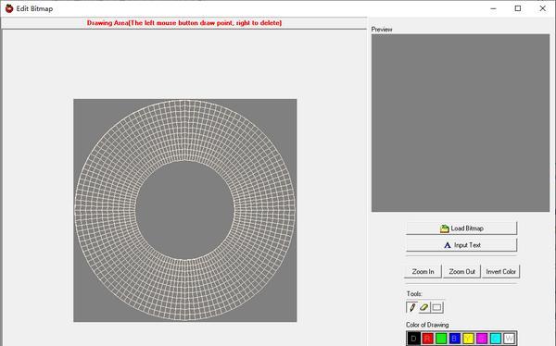The width and height of the screenshot is (556, 346).
Task: Click Zoom Out
Action: pos(461,272)
